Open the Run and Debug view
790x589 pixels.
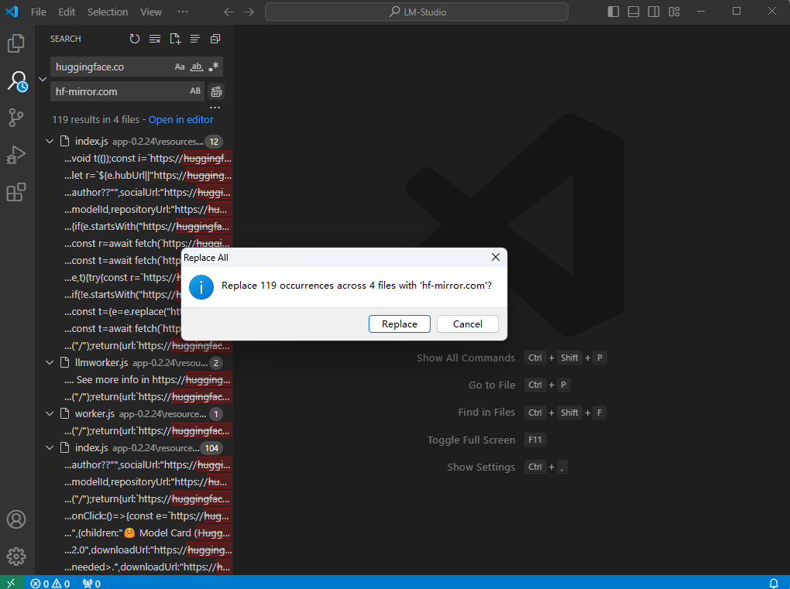16,155
